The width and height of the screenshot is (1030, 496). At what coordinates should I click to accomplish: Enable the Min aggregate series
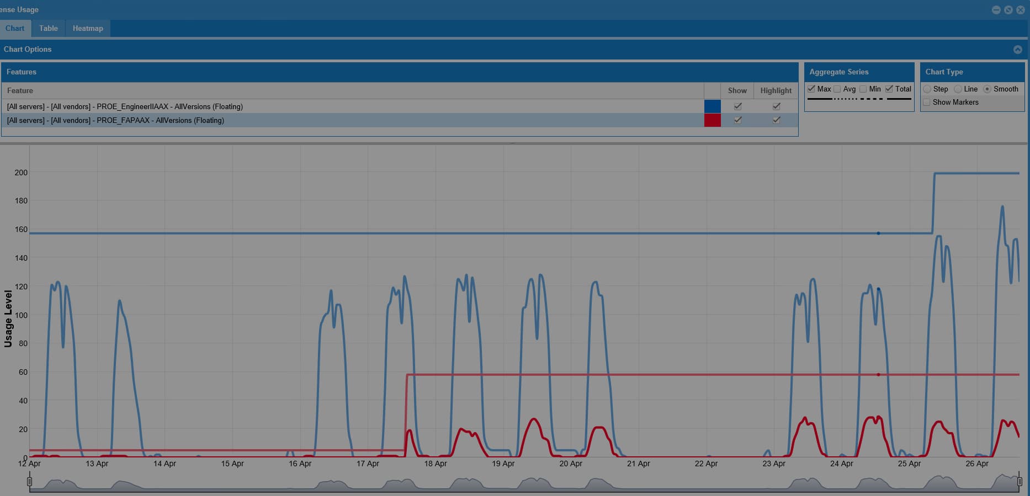point(863,89)
